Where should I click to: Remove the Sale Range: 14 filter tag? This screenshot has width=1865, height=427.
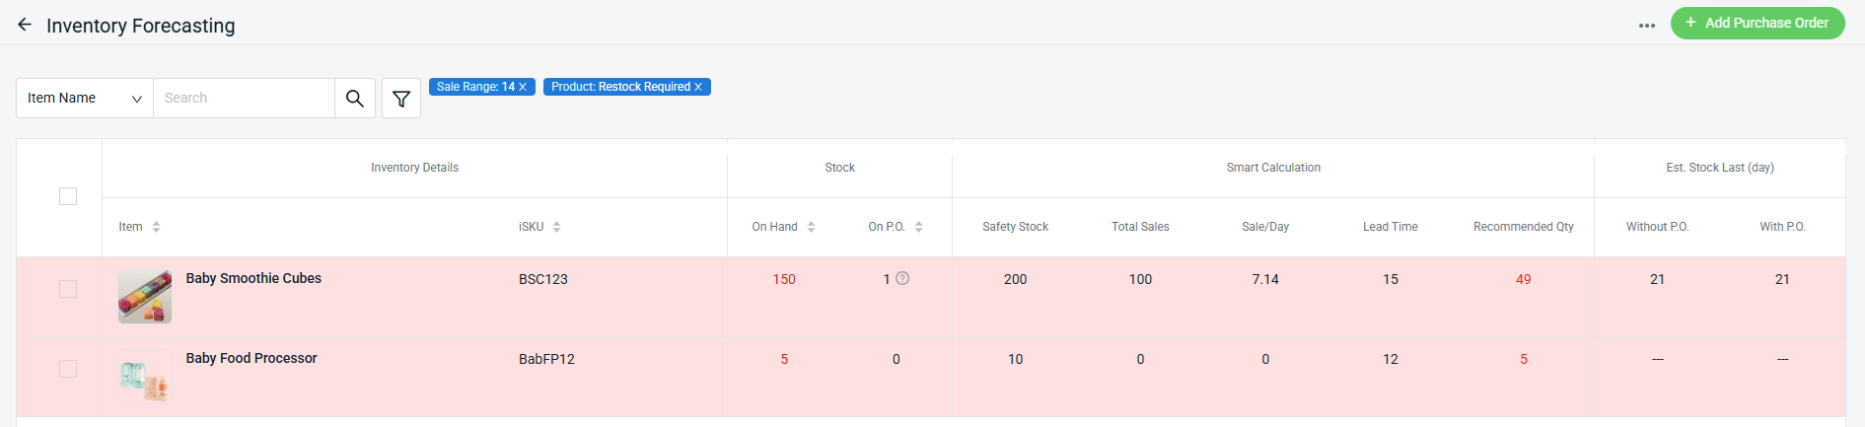point(523,87)
